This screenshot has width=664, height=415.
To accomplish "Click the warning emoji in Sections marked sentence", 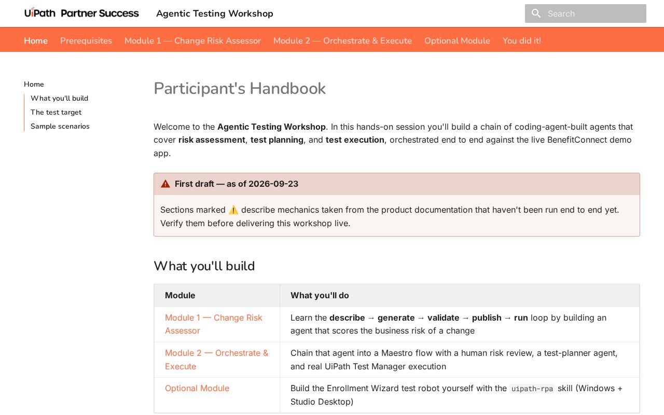I will [233, 210].
